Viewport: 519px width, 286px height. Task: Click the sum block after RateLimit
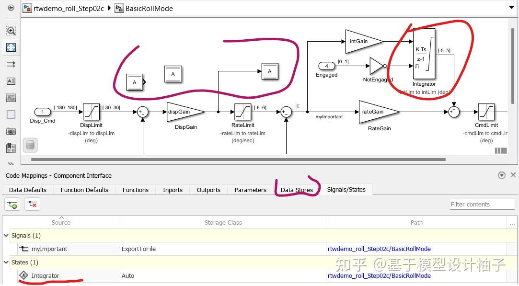click(286, 112)
